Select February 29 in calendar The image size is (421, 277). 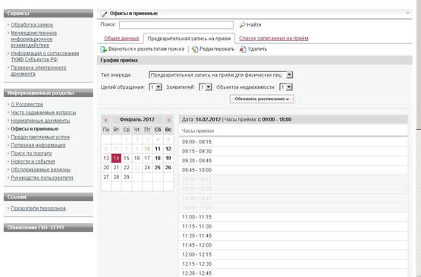point(127,177)
